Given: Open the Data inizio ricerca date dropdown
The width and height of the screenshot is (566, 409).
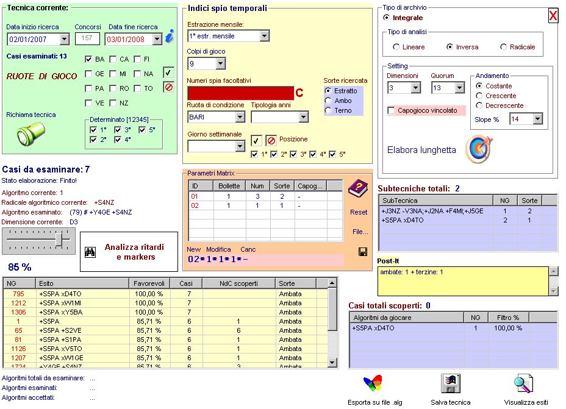Looking at the screenshot, I should click(64, 39).
